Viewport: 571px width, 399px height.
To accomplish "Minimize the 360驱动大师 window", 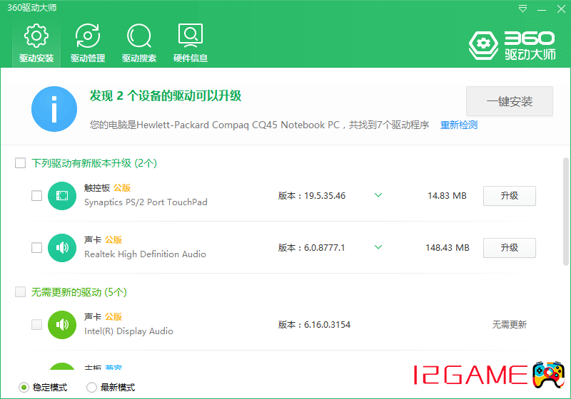I will pyautogui.click(x=542, y=9).
